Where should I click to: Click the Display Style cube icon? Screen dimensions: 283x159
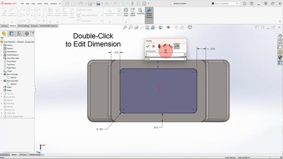161,27
